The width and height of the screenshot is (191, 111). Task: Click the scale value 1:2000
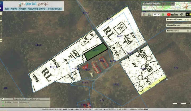pos(145,109)
